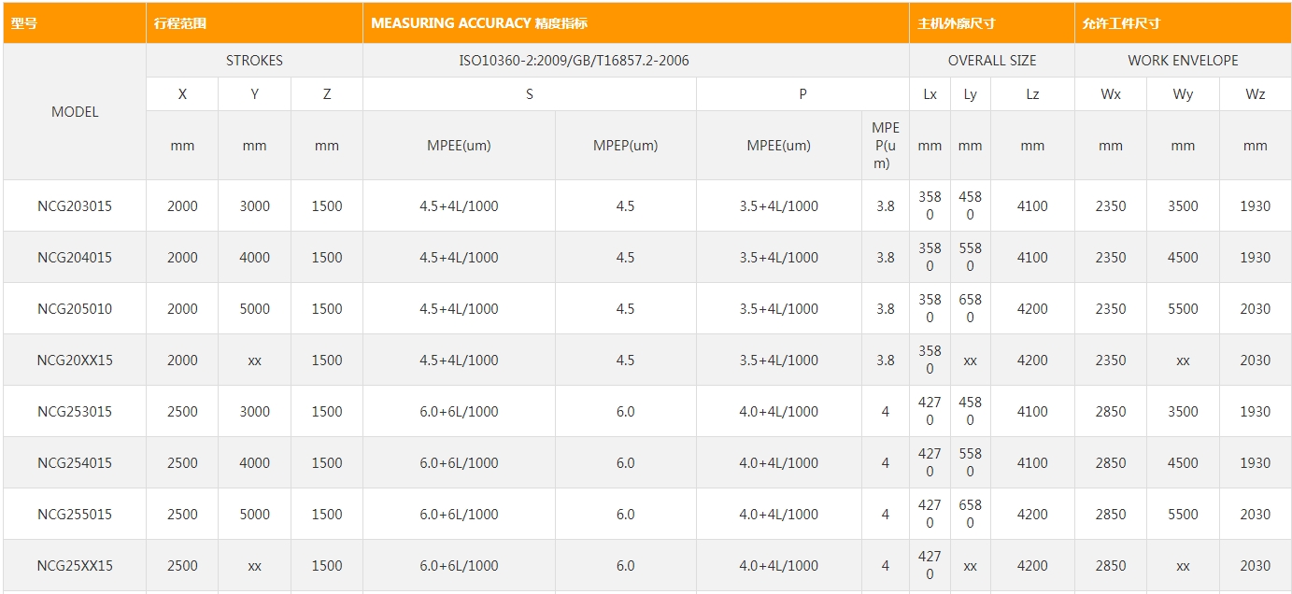Click the STROKES subheader
The width and height of the screenshot is (1292, 594).
(254, 61)
